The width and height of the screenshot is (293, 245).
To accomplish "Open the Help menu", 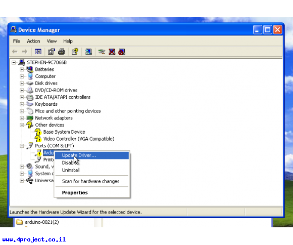I will point(68,41).
